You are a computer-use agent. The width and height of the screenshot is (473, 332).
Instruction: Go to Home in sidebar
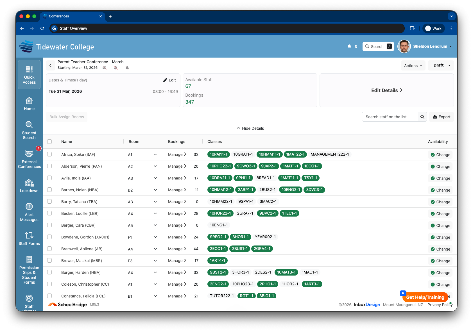(29, 104)
